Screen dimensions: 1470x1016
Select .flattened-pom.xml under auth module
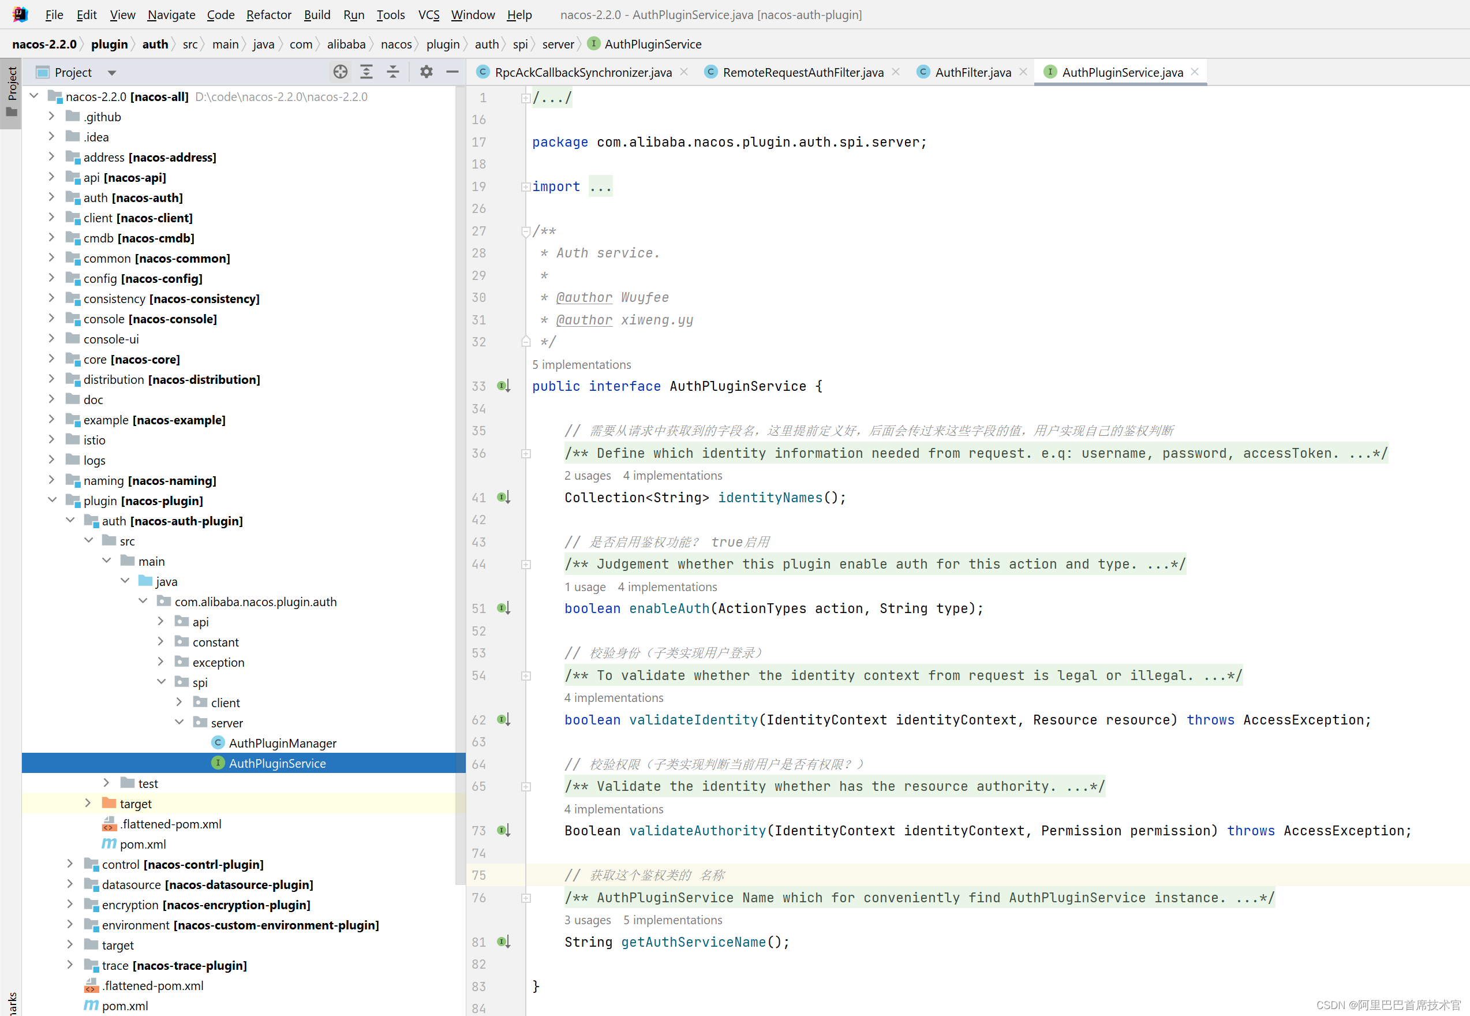pos(170,824)
